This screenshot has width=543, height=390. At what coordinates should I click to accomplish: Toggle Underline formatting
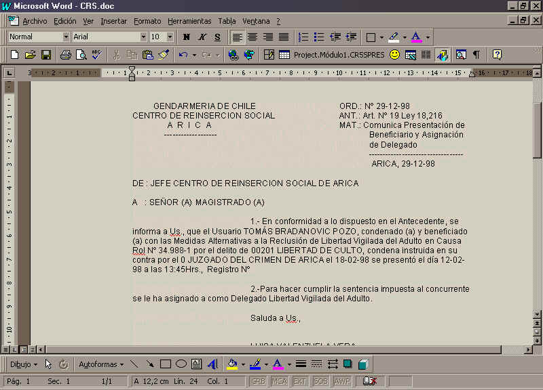(217, 37)
